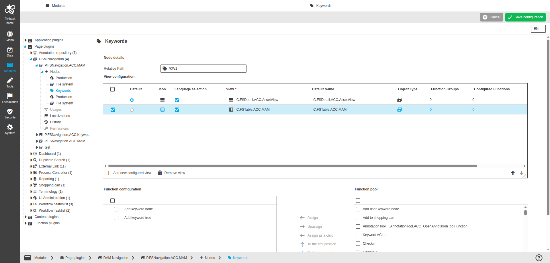
Task: Open the Localization panel icon
Action: point(10,97)
